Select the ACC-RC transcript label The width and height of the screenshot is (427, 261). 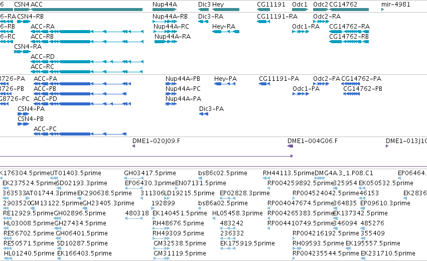[x=42, y=67]
